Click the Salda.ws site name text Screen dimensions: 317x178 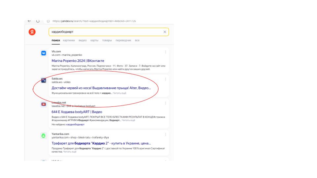coord(57,79)
